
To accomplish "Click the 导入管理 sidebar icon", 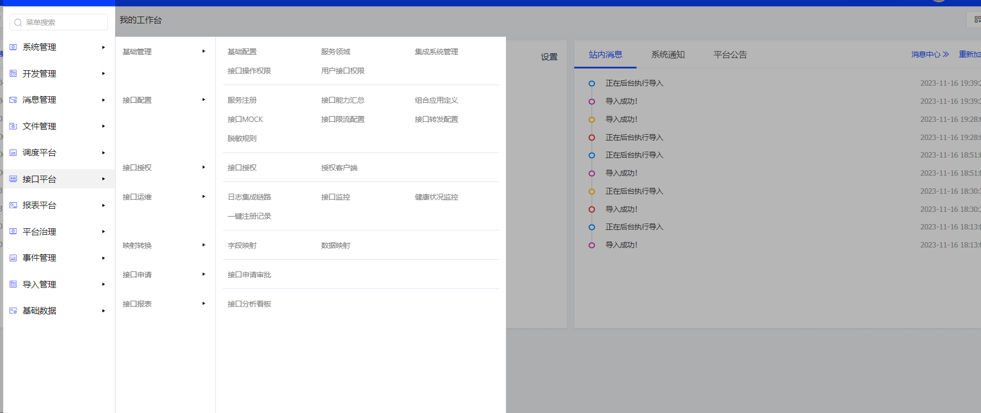I will 13,284.
